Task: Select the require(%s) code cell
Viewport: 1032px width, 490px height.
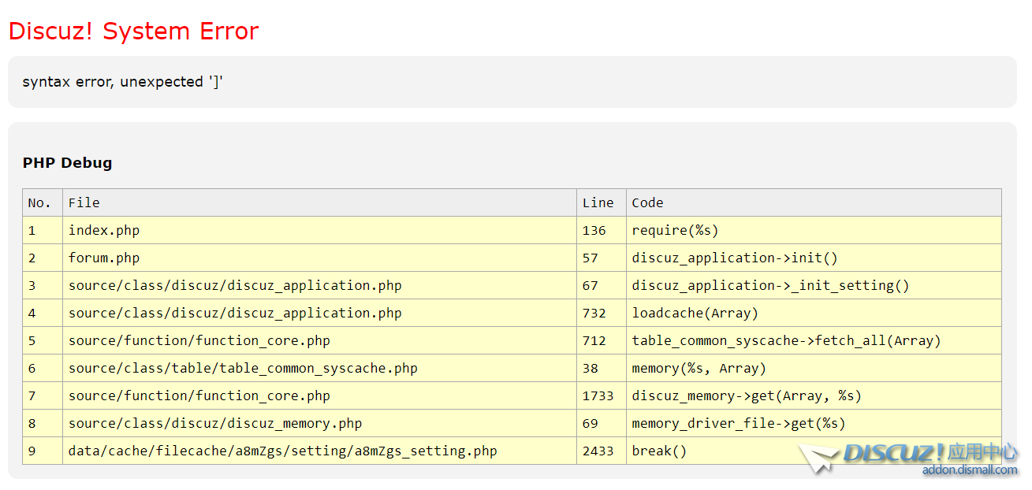Action: (x=814, y=230)
